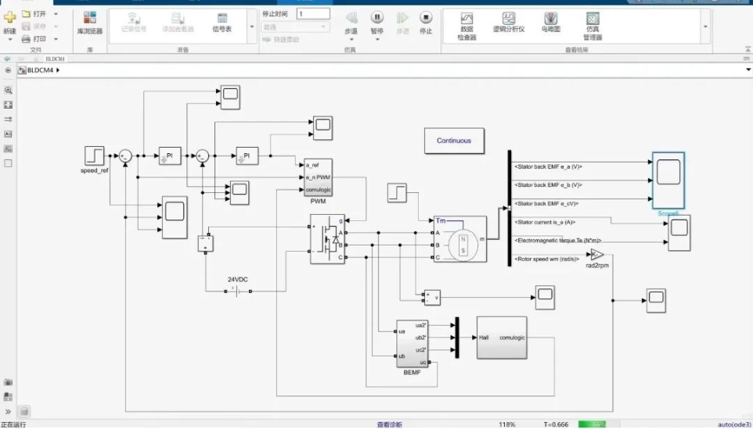Select the inverter bridge block

[327, 238]
